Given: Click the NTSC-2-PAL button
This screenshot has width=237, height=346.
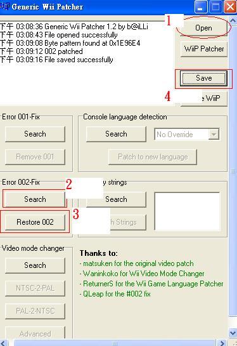Looking at the screenshot, I should click(x=35, y=288).
